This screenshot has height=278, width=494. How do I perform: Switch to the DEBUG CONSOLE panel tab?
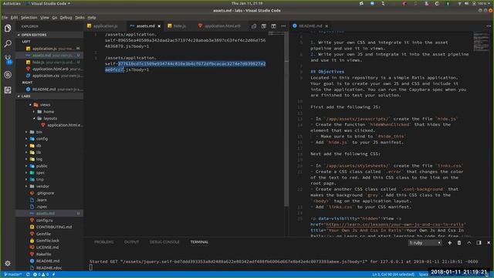[164, 242]
